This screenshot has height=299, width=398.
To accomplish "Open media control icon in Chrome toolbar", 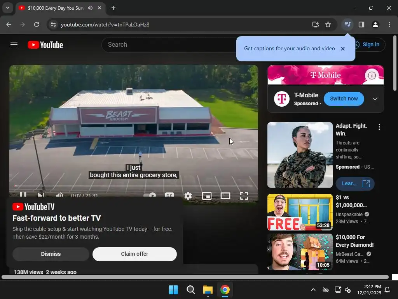I will pyautogui.click(x=347, y=25).
